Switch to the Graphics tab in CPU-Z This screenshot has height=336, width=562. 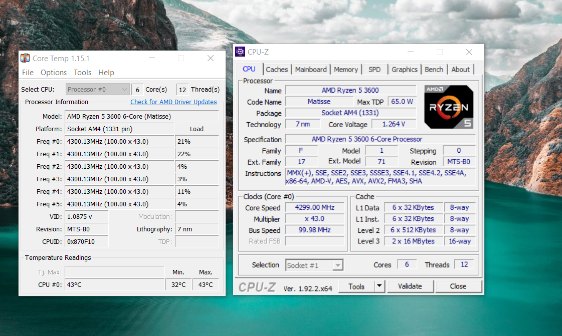point(404,70)
